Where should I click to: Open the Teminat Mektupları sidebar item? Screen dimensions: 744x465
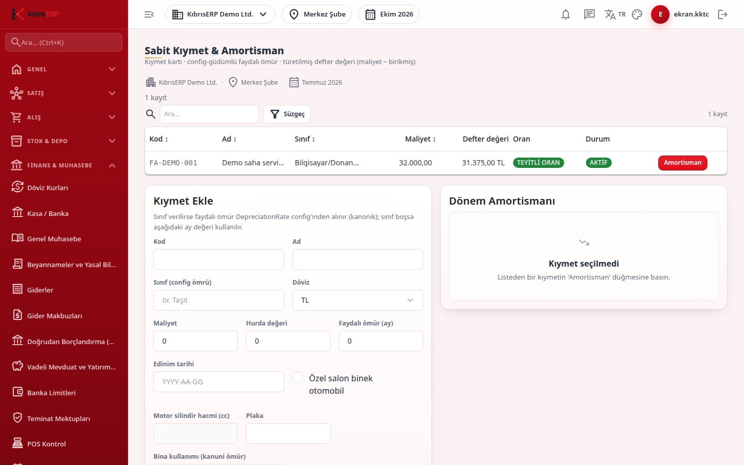[x=64, y=419]
